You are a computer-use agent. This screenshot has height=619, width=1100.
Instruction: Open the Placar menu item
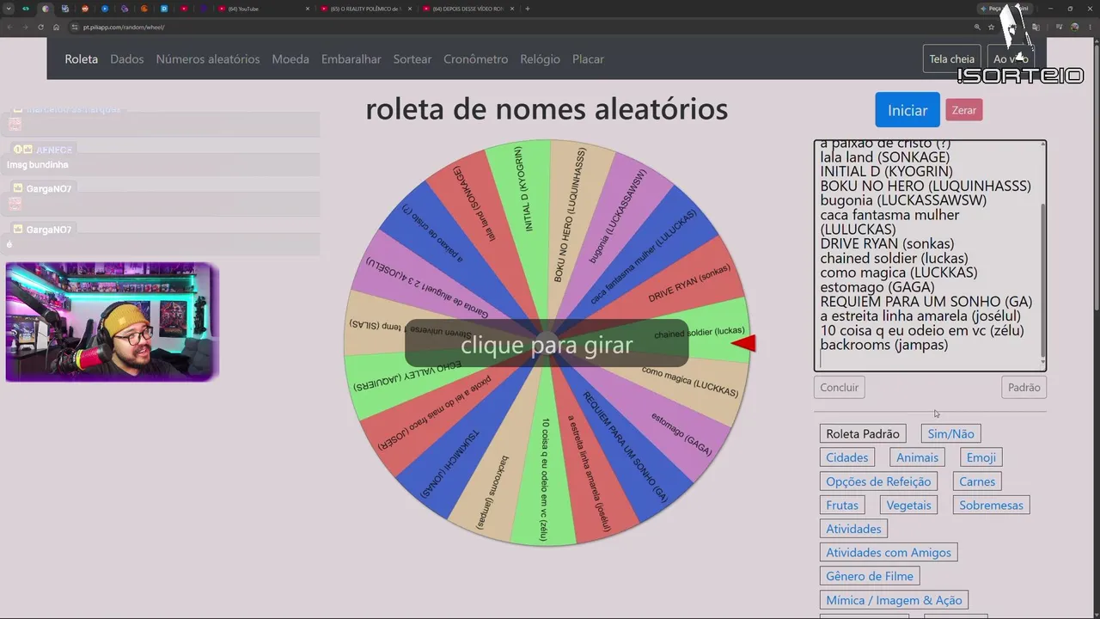588,59
